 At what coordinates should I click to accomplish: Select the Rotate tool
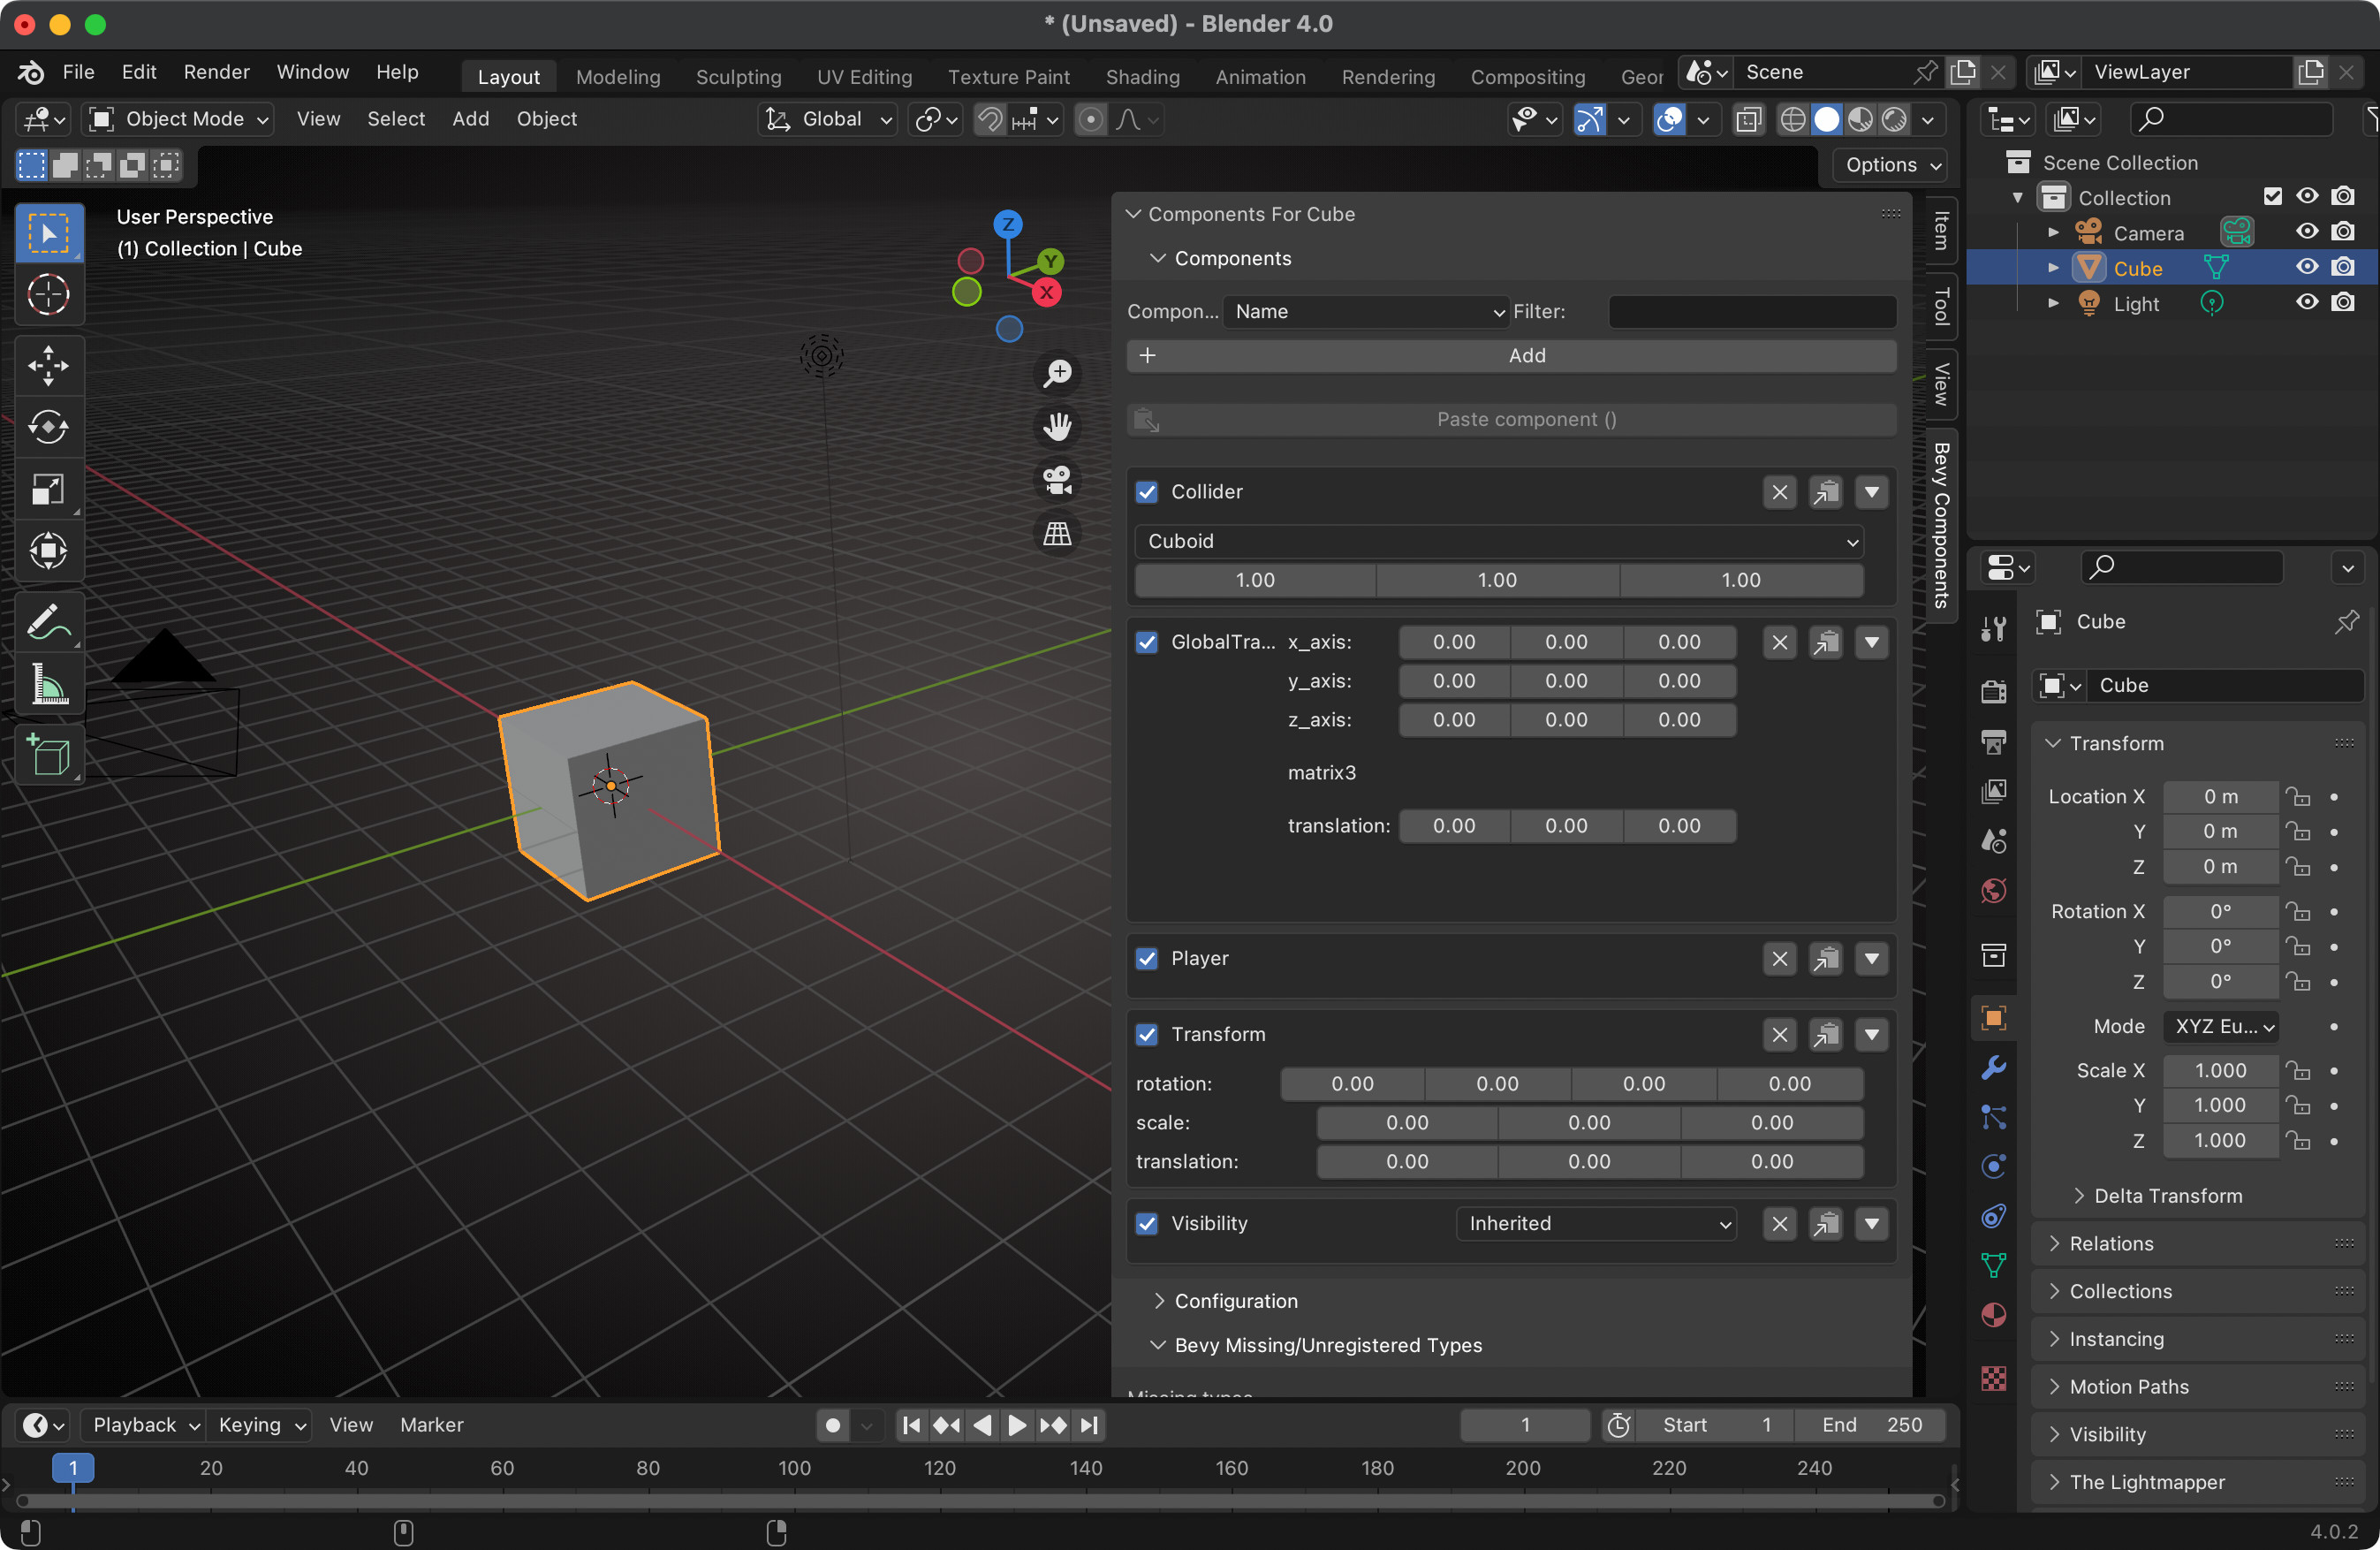click(x=48, y=427)
